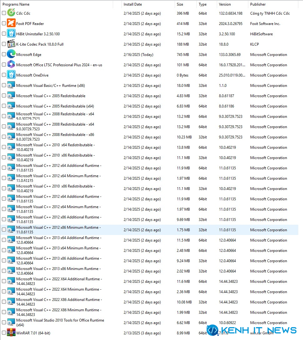
Task: Check the K-Lite Codec Pack checkbox
Action: tap(4, 44)
